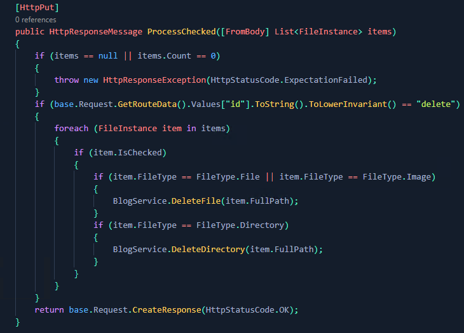Click 'FileType.Directory' enum value
Viewport: 464px width, 333px height.
[x=240, y=225]
